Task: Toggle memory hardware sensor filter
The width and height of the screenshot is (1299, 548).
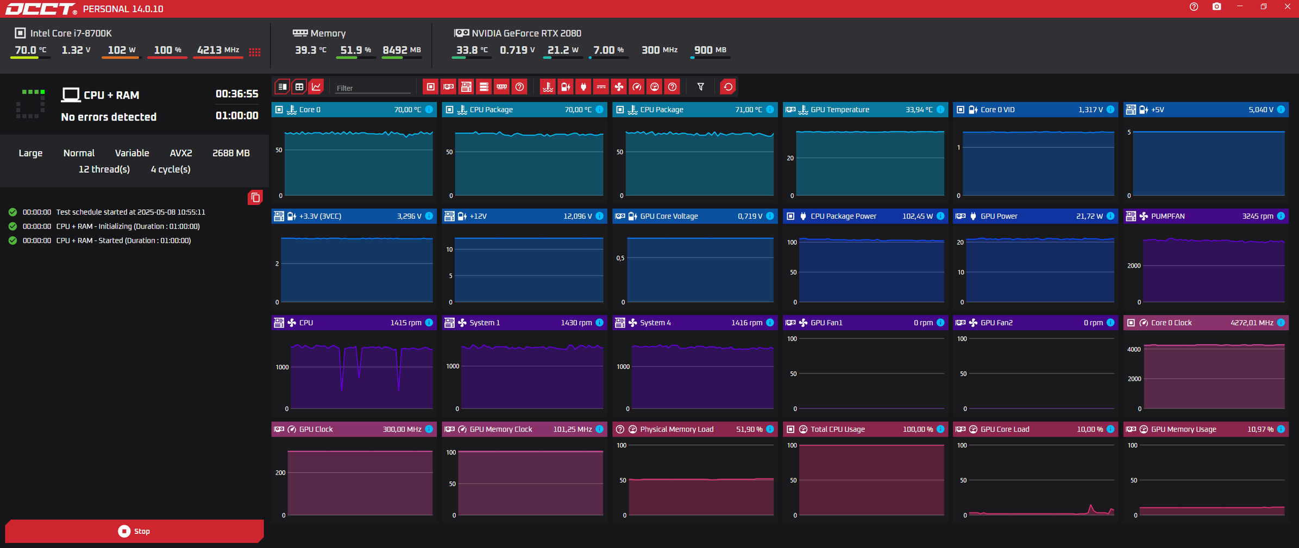Action: pyautogui.click(x=502, y=87)
